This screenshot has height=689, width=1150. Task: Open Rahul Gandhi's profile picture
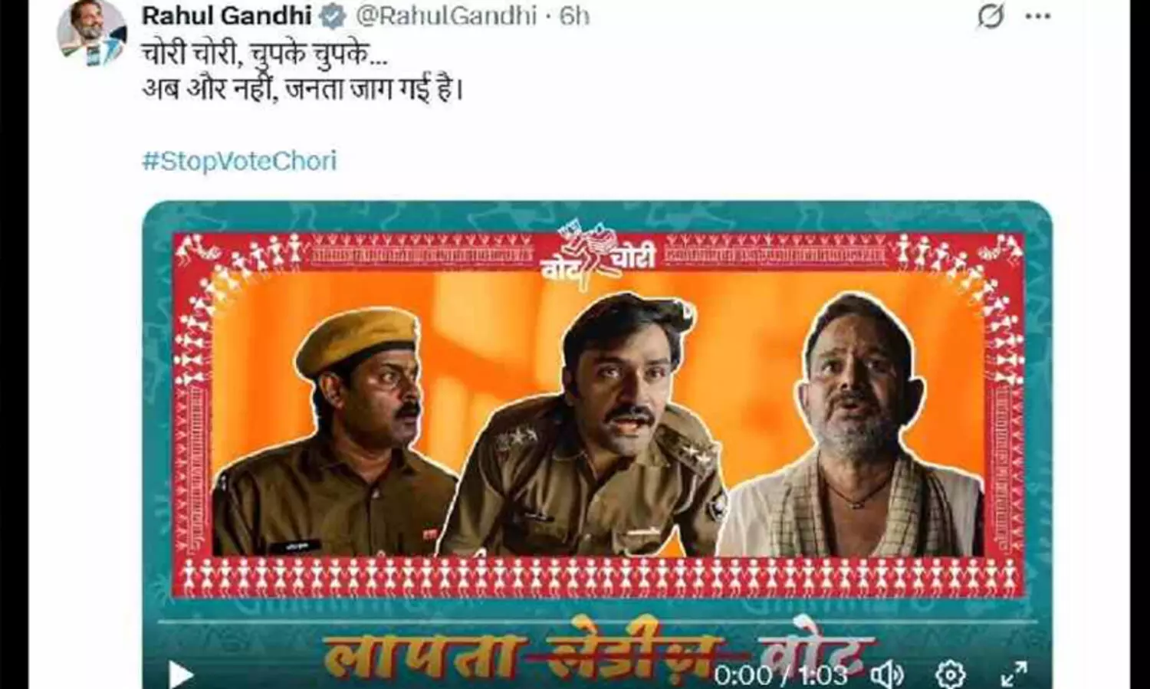point(91,32)
